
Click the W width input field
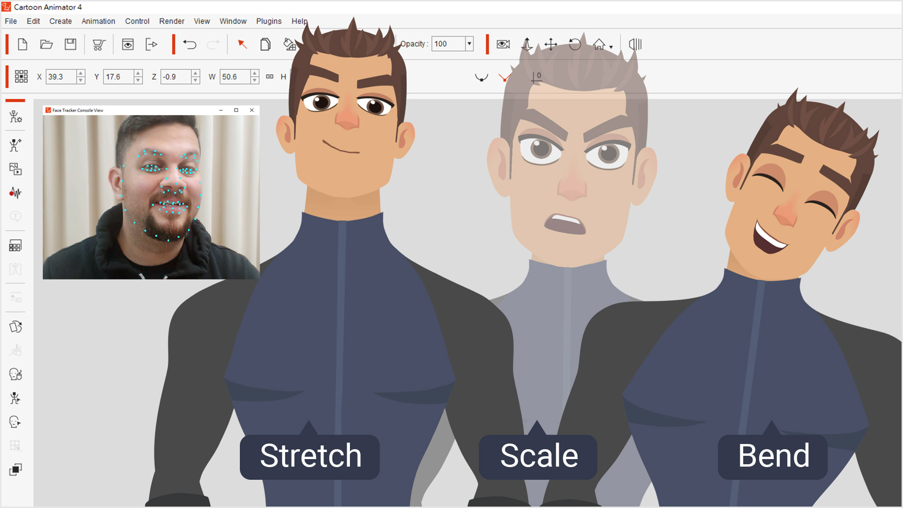pos(234,77)
